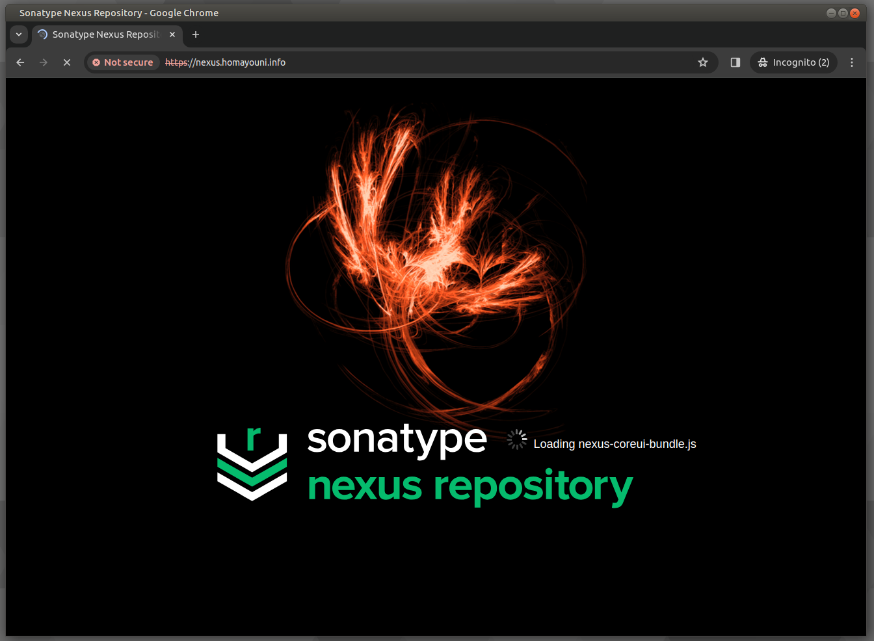Screen dimensions: 874x641
Task: Close the Chrome window
Action: tap(855, 13)
